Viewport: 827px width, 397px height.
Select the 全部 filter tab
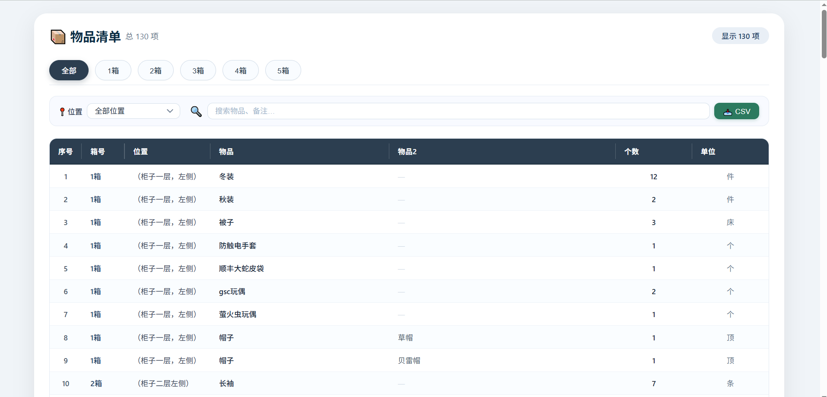[69, 70]
